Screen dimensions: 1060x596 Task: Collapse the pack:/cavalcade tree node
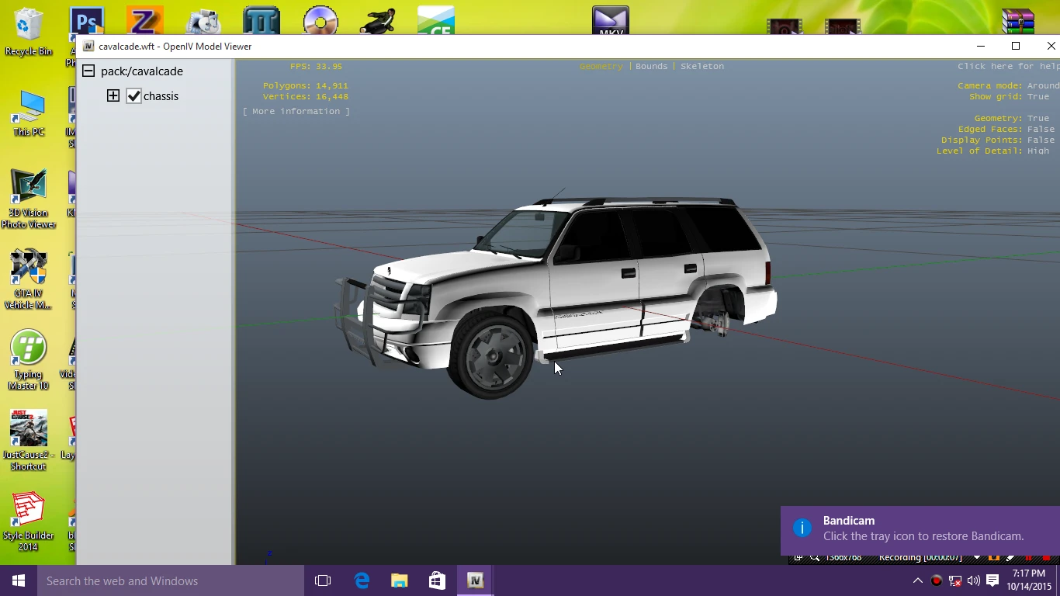(x=88, y=70)
